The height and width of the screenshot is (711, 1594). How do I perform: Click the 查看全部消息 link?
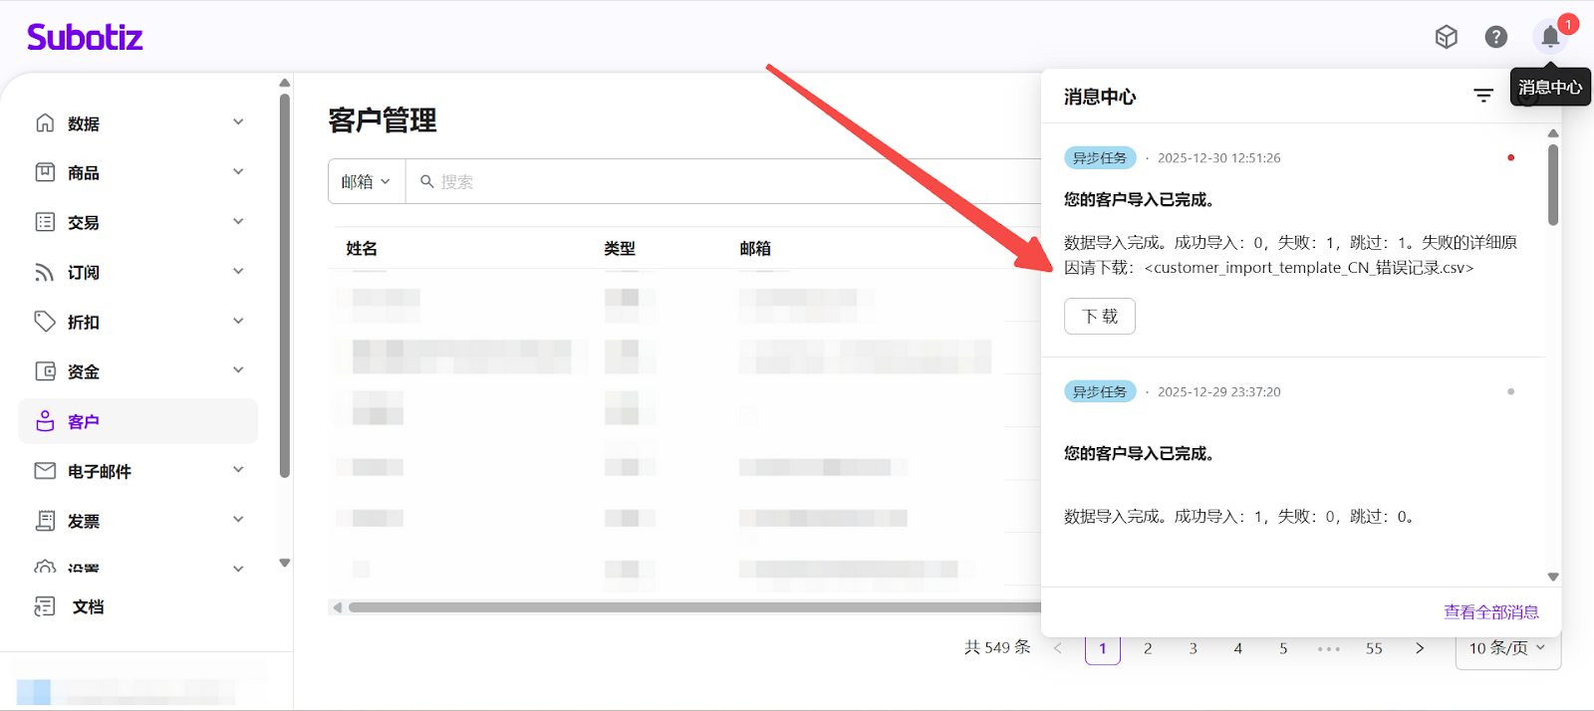[1490, 612]
